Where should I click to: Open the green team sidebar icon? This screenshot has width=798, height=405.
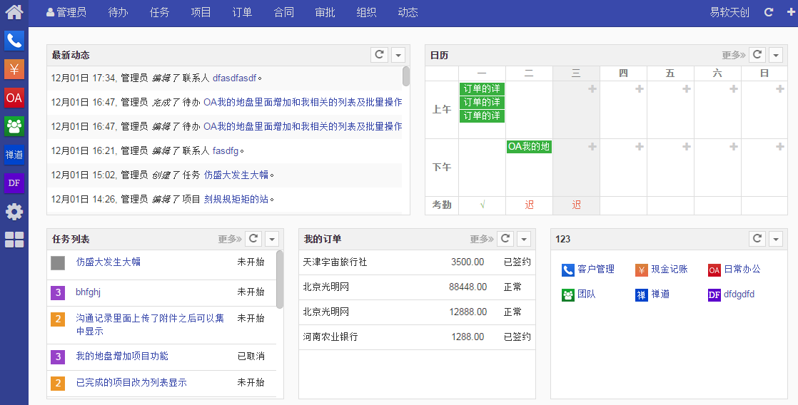pos(14,126)
